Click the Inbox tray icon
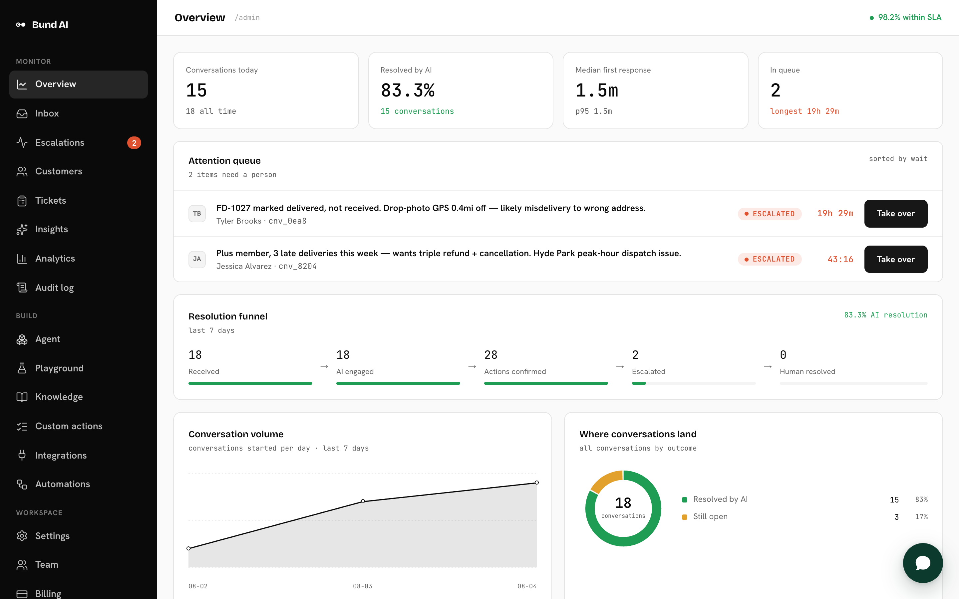The image size is (959, 599). 22,113
